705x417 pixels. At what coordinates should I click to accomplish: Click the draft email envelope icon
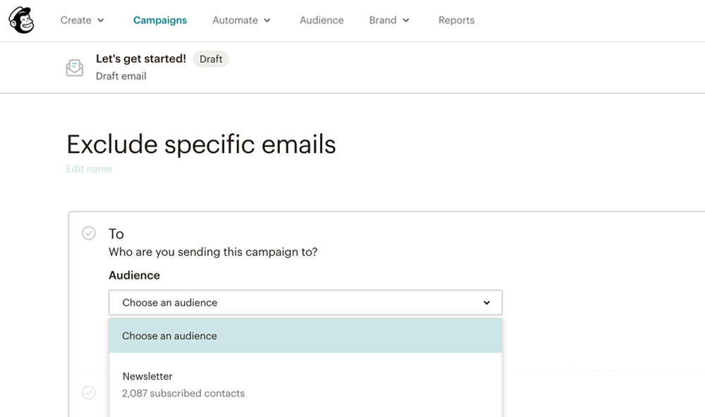click(x=75, y=68)
